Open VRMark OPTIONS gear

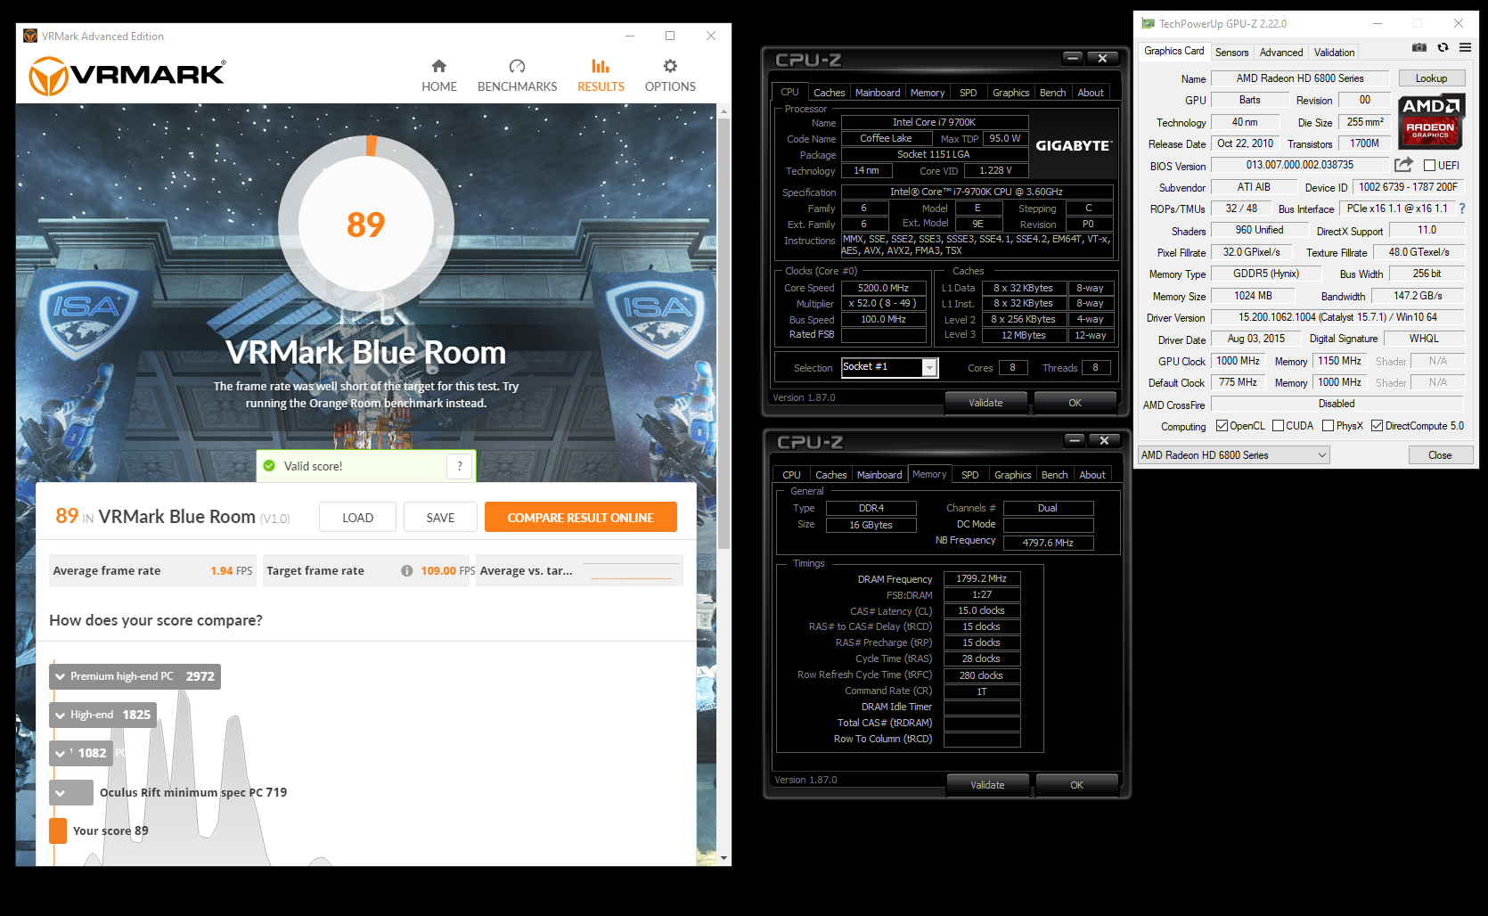[x=670, y=76]
